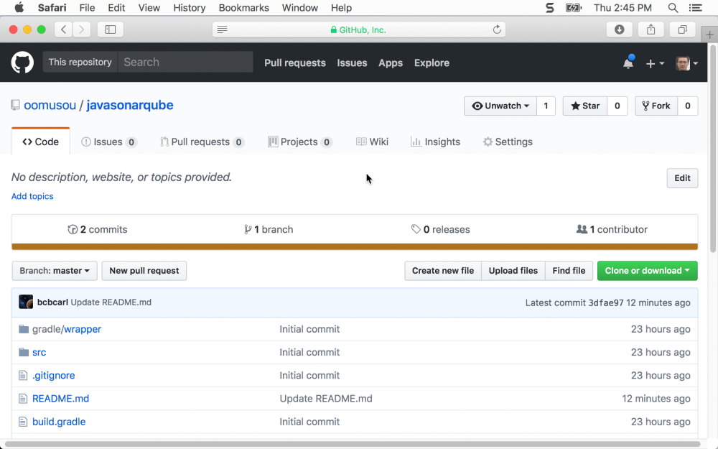Click the Safari share icon
Image resolution: width=718 pixels, height=449 pixels.
(x=651, y=29)
